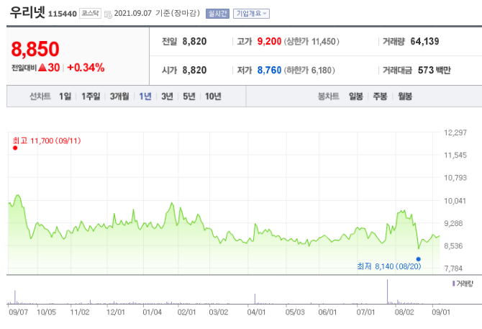This screenshot has width=482, height=329.
Task: Click the purple 거래량 legend icon
Action: pyautogui.click(x=453, y=284)
